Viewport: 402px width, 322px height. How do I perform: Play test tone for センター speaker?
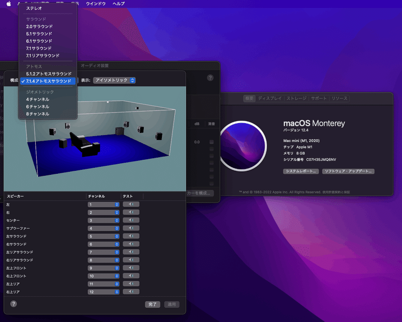click(x=131, y=220)
